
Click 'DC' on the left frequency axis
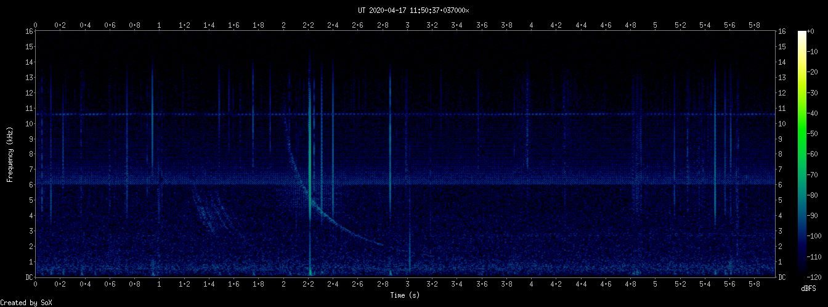[x=29, y=277]
